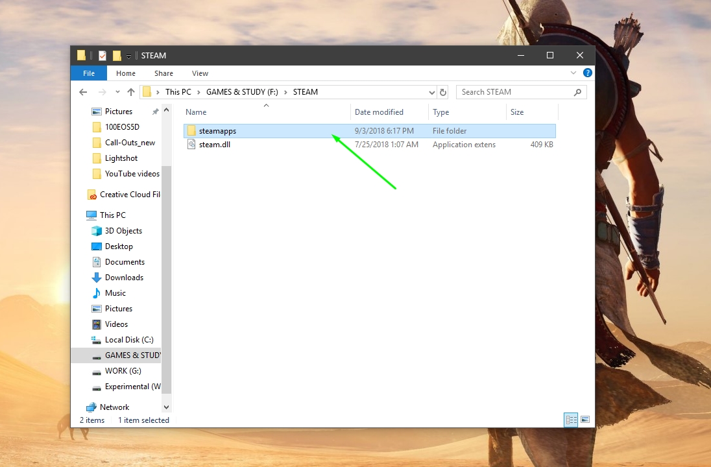The height and width of the screenshot is (467, 711).
Task: Click This PC in address bar
Action: (178, 92)
